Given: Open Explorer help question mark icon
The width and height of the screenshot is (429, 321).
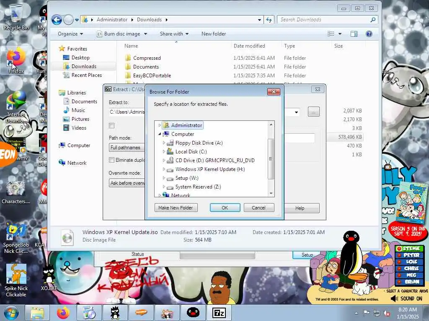Looking at the screenshot, I should tap(369, 34).
